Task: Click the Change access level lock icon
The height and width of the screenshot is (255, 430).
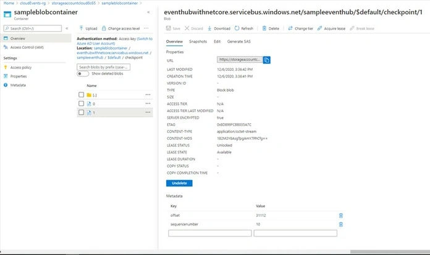Action: pos(104,28)
